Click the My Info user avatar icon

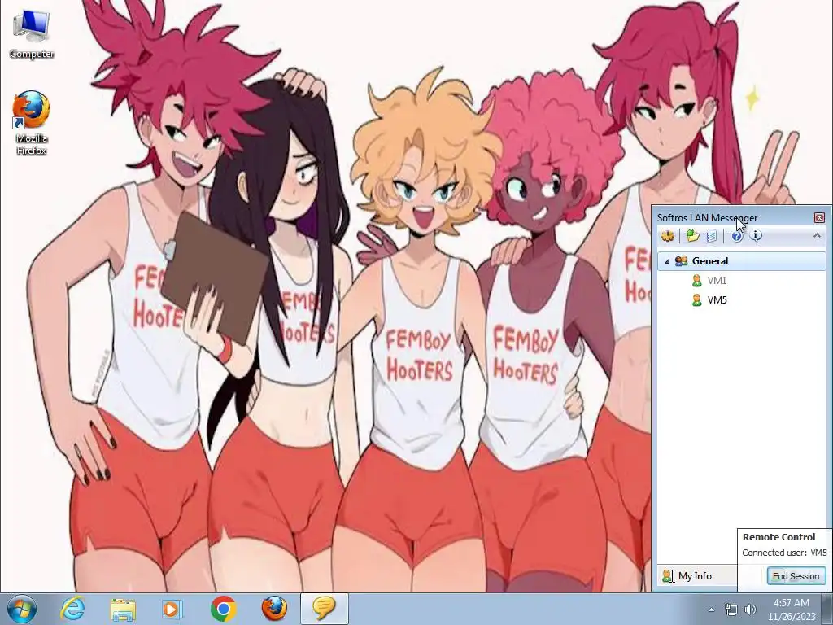coord(667,575)
